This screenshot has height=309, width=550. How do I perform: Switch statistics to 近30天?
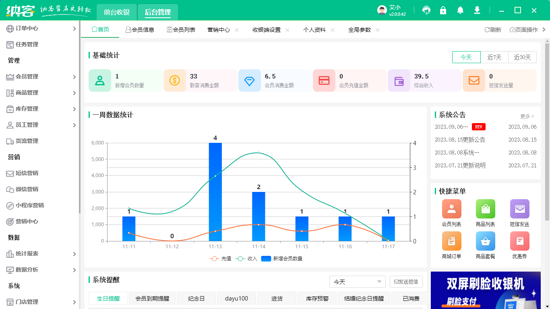point(522,58)
